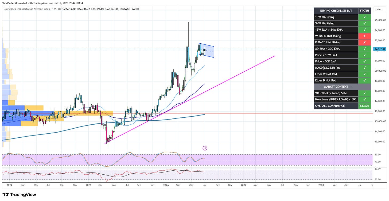Click the +162.75 (+0.74%) change value
The image size is (389, 201).
pos(130,9)
